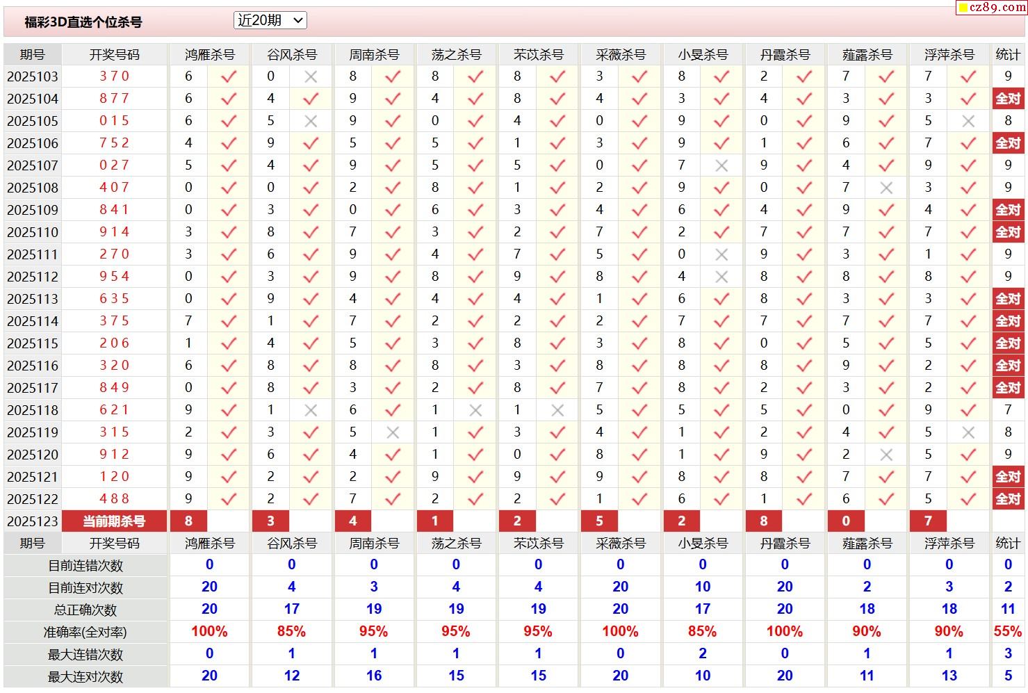Click the 总正确次数 row label

85,610
